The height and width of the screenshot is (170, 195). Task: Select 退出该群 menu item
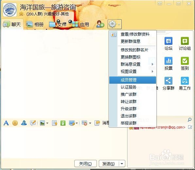pyautogui.click(x=133, y=116)
